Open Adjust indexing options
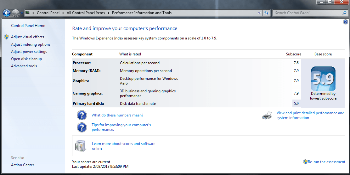 click(31, 44)
